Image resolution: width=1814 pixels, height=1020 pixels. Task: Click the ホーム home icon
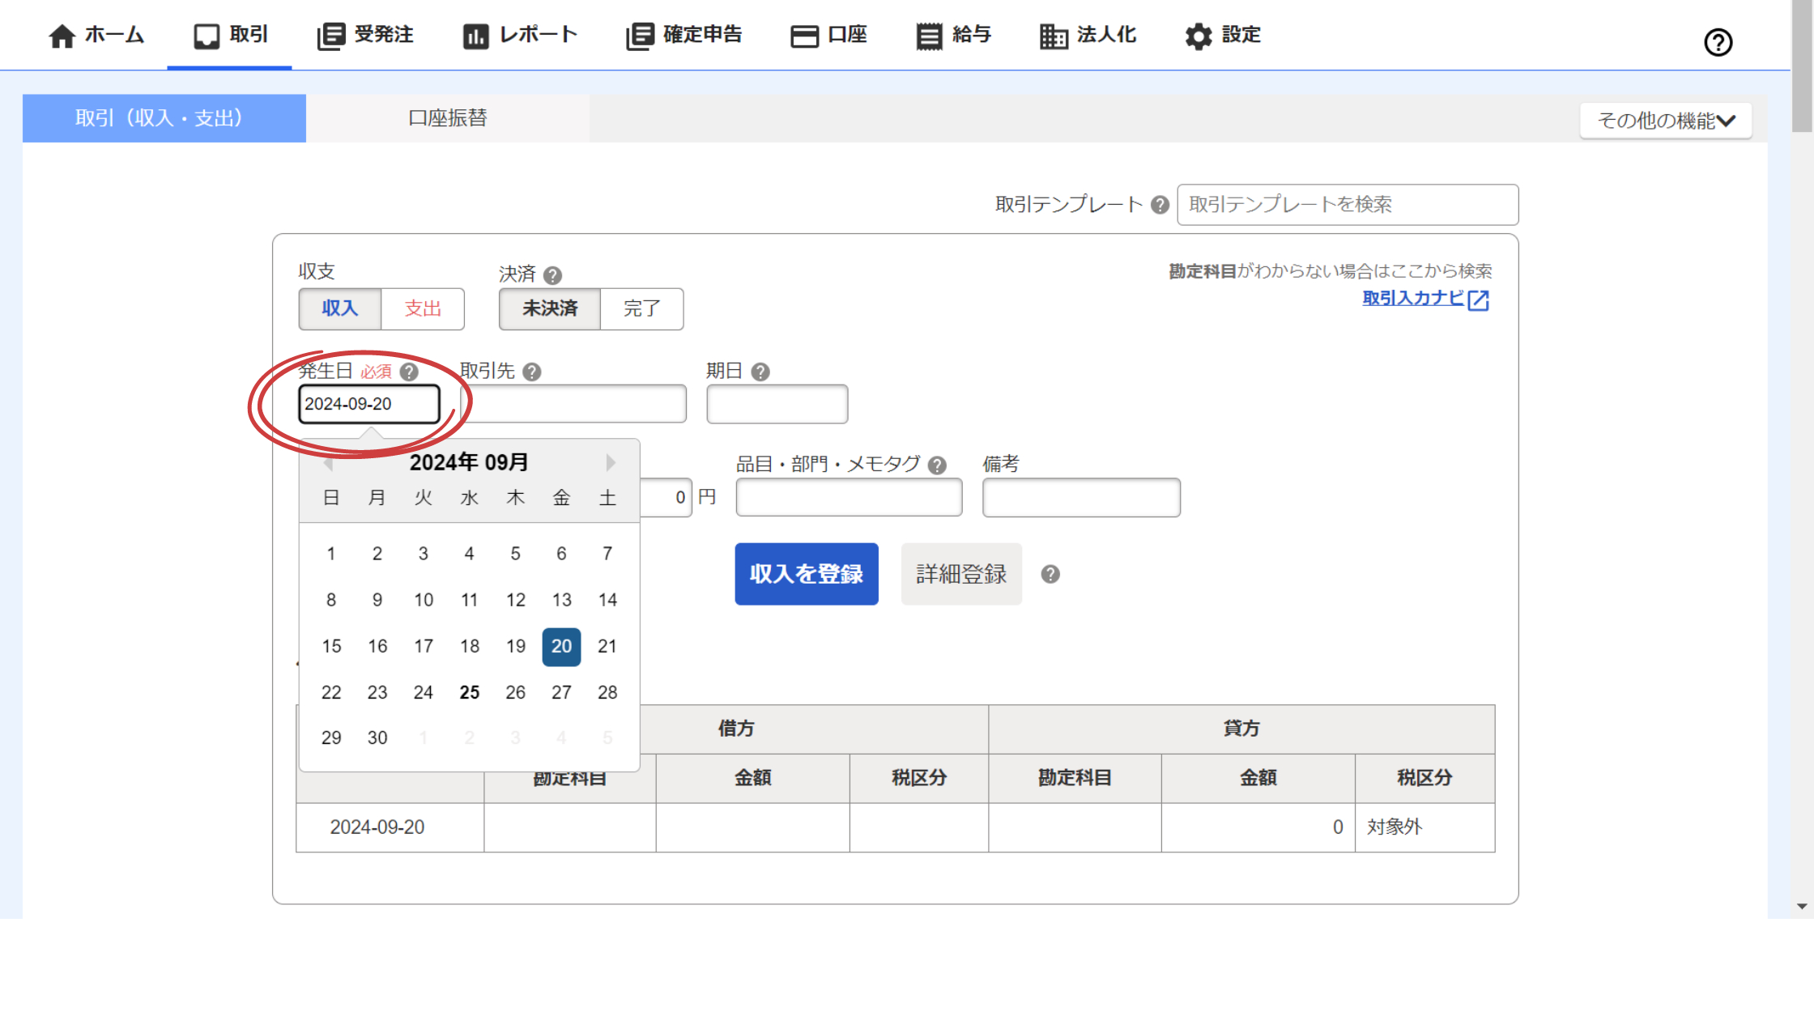point(61,35)
